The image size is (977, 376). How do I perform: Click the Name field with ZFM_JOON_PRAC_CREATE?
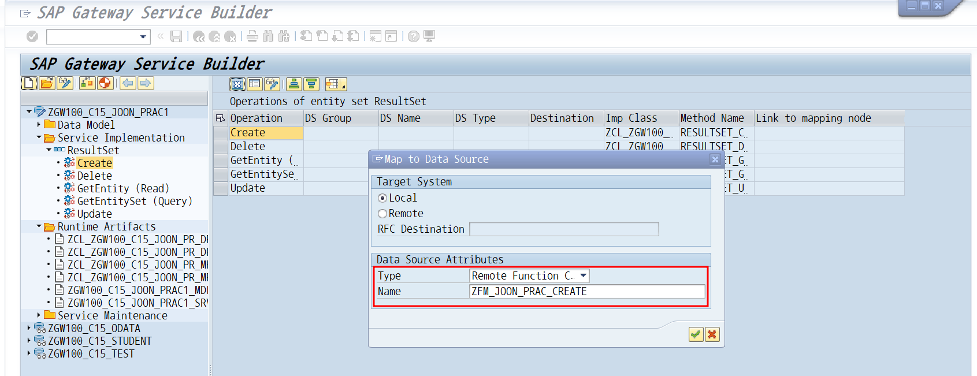588,292
